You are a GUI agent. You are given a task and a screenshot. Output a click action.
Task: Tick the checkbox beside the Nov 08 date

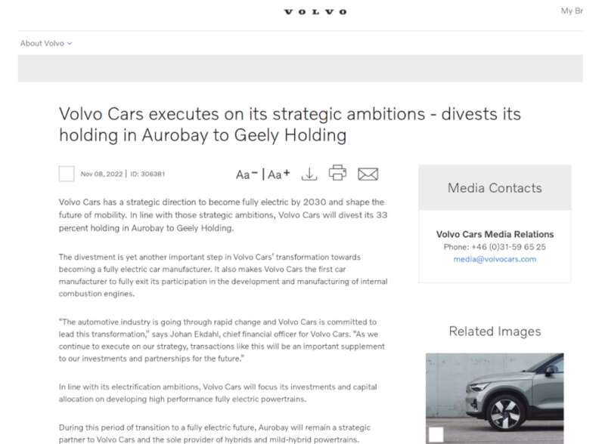[67, 174]
